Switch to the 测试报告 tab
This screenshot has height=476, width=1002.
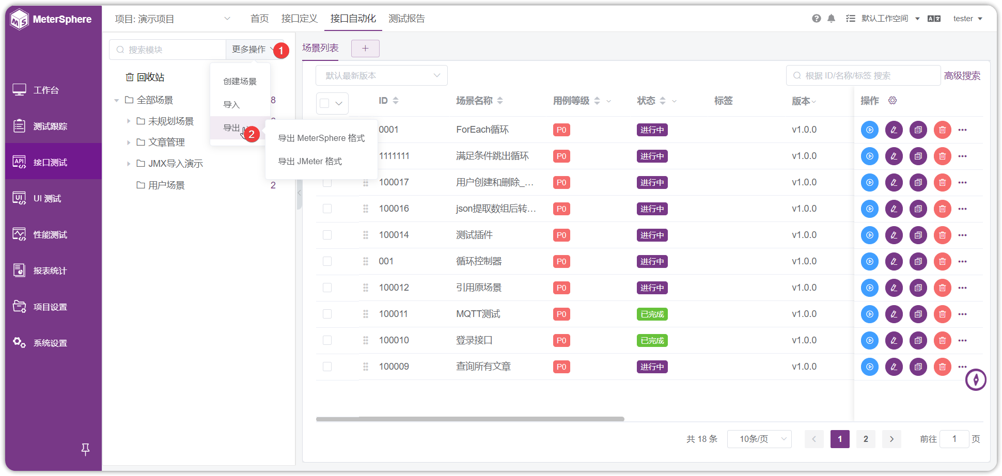406,19
